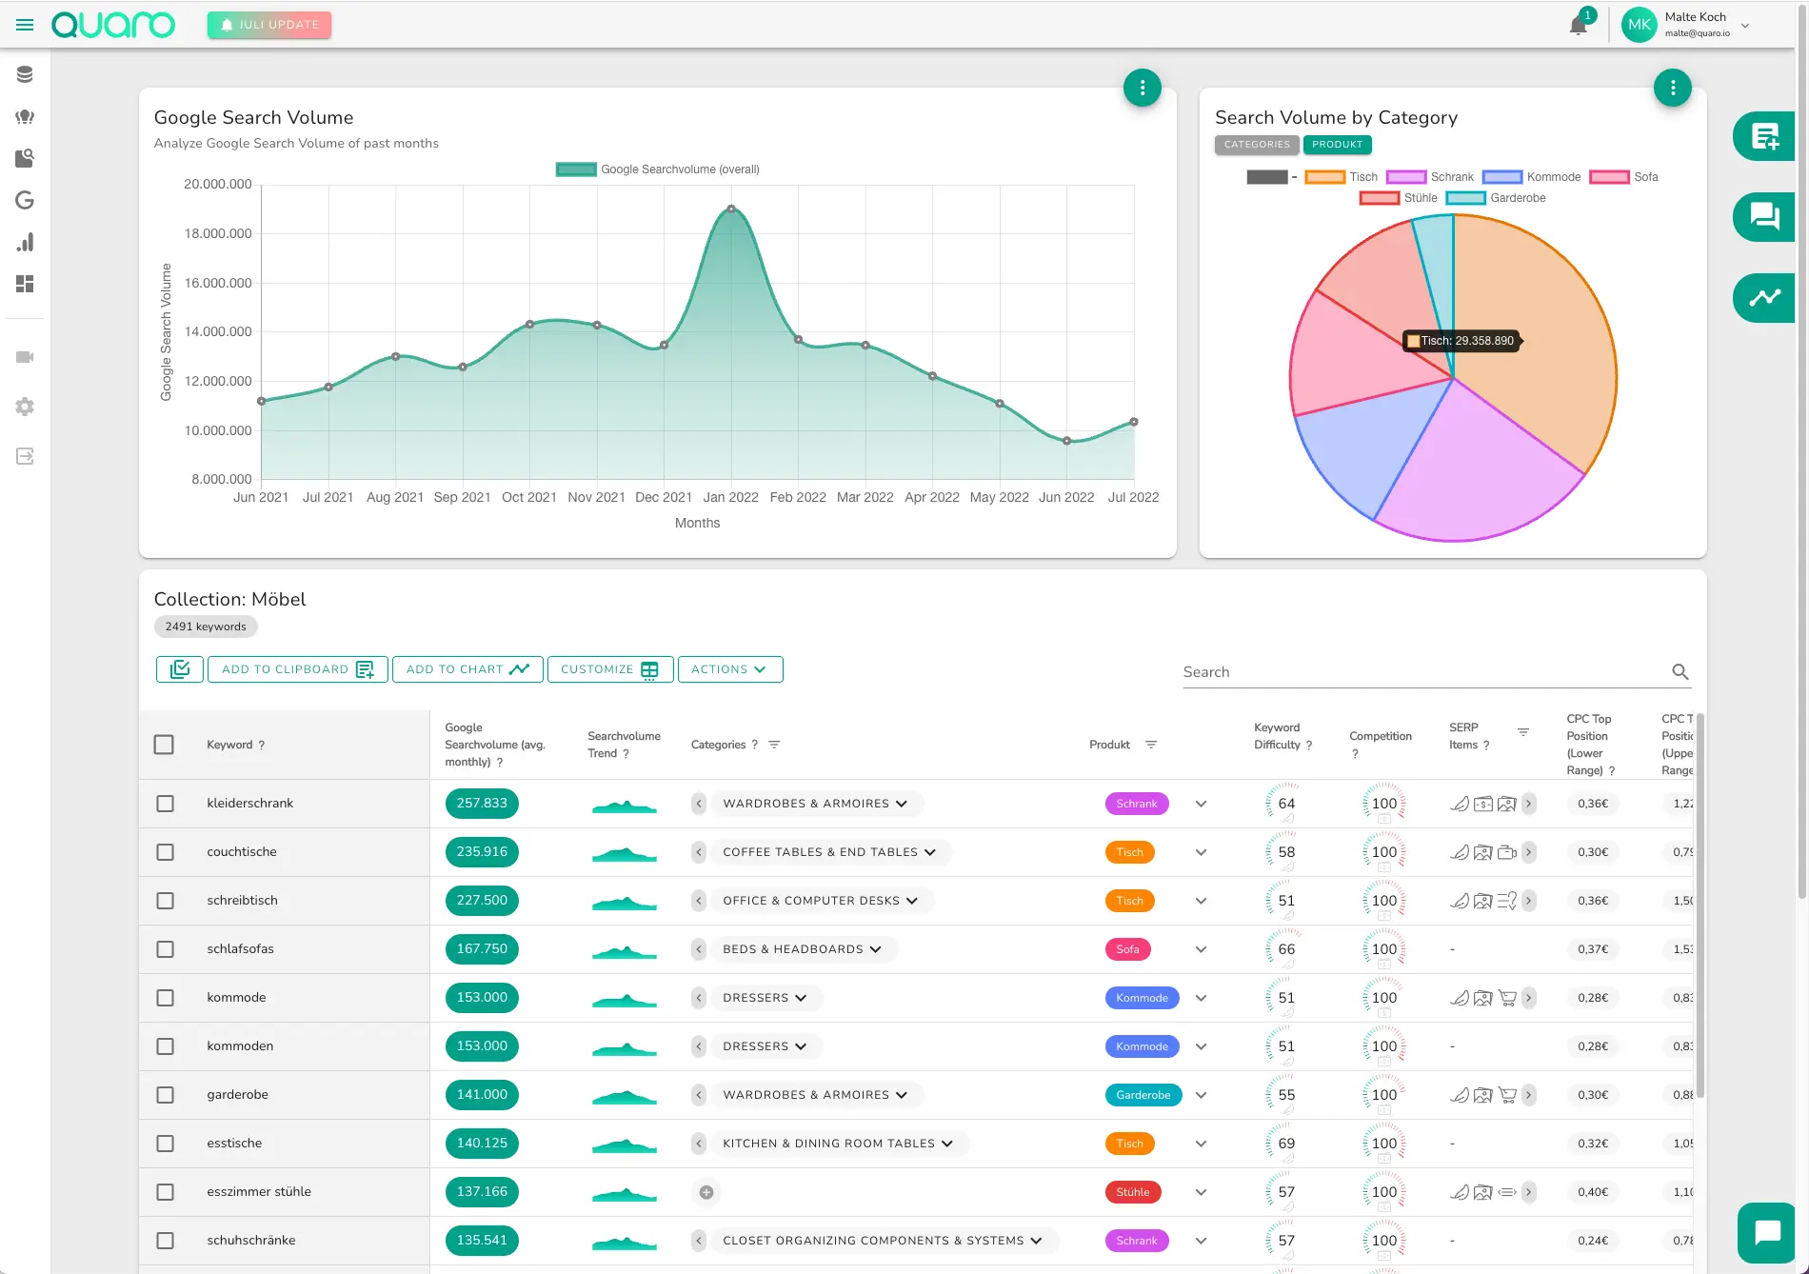1809x1274 pixels.
Task: Open the three-dot menu on Google Search Volume card
Action: coord(1143,88)
